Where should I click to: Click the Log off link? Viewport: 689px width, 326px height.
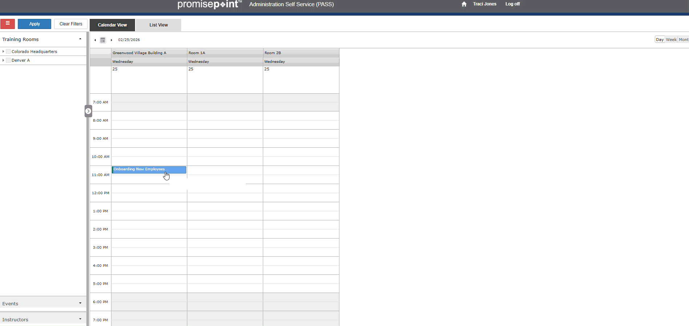pos(512,4)
